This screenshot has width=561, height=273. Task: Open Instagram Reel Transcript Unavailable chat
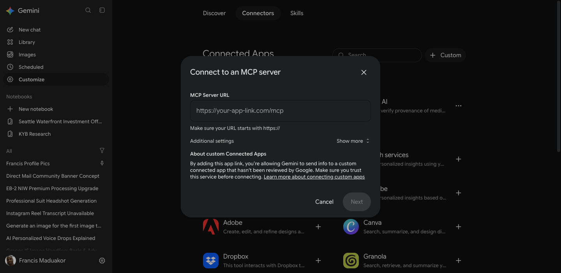[x=56, y=213]
